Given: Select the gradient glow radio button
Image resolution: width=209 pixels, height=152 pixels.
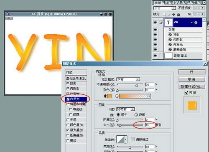Looking at the screenshot, I should [117, 96].
